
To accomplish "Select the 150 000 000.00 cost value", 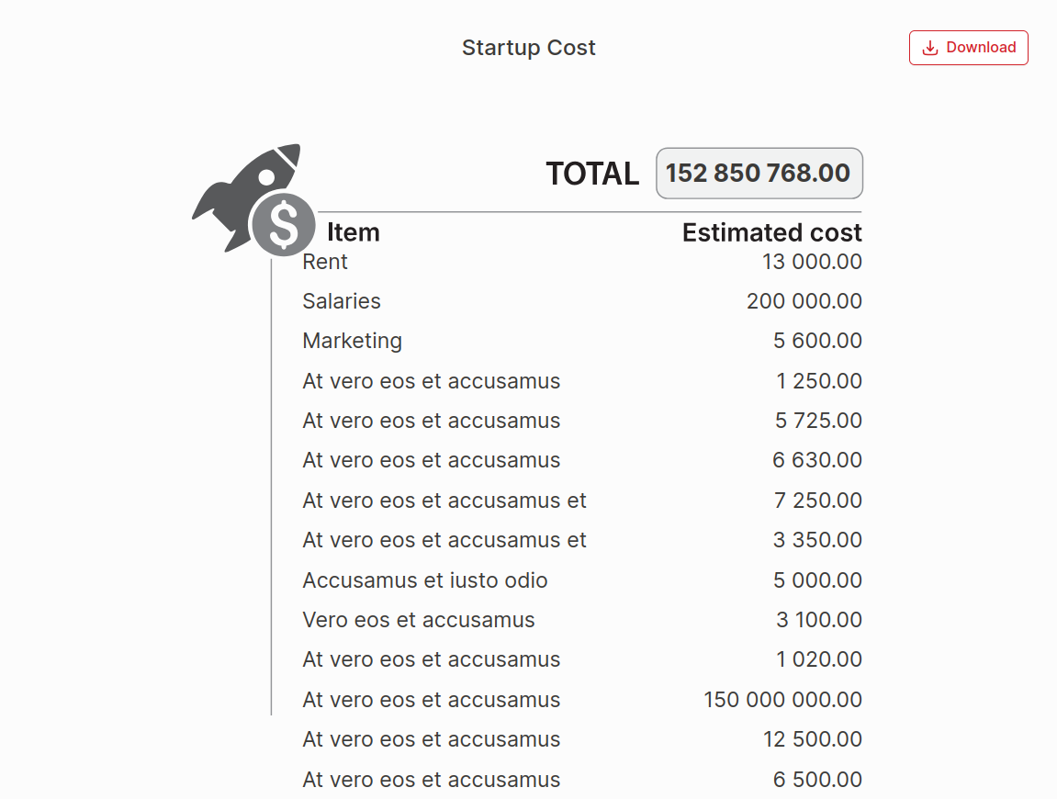I will (x=782, y=699).
